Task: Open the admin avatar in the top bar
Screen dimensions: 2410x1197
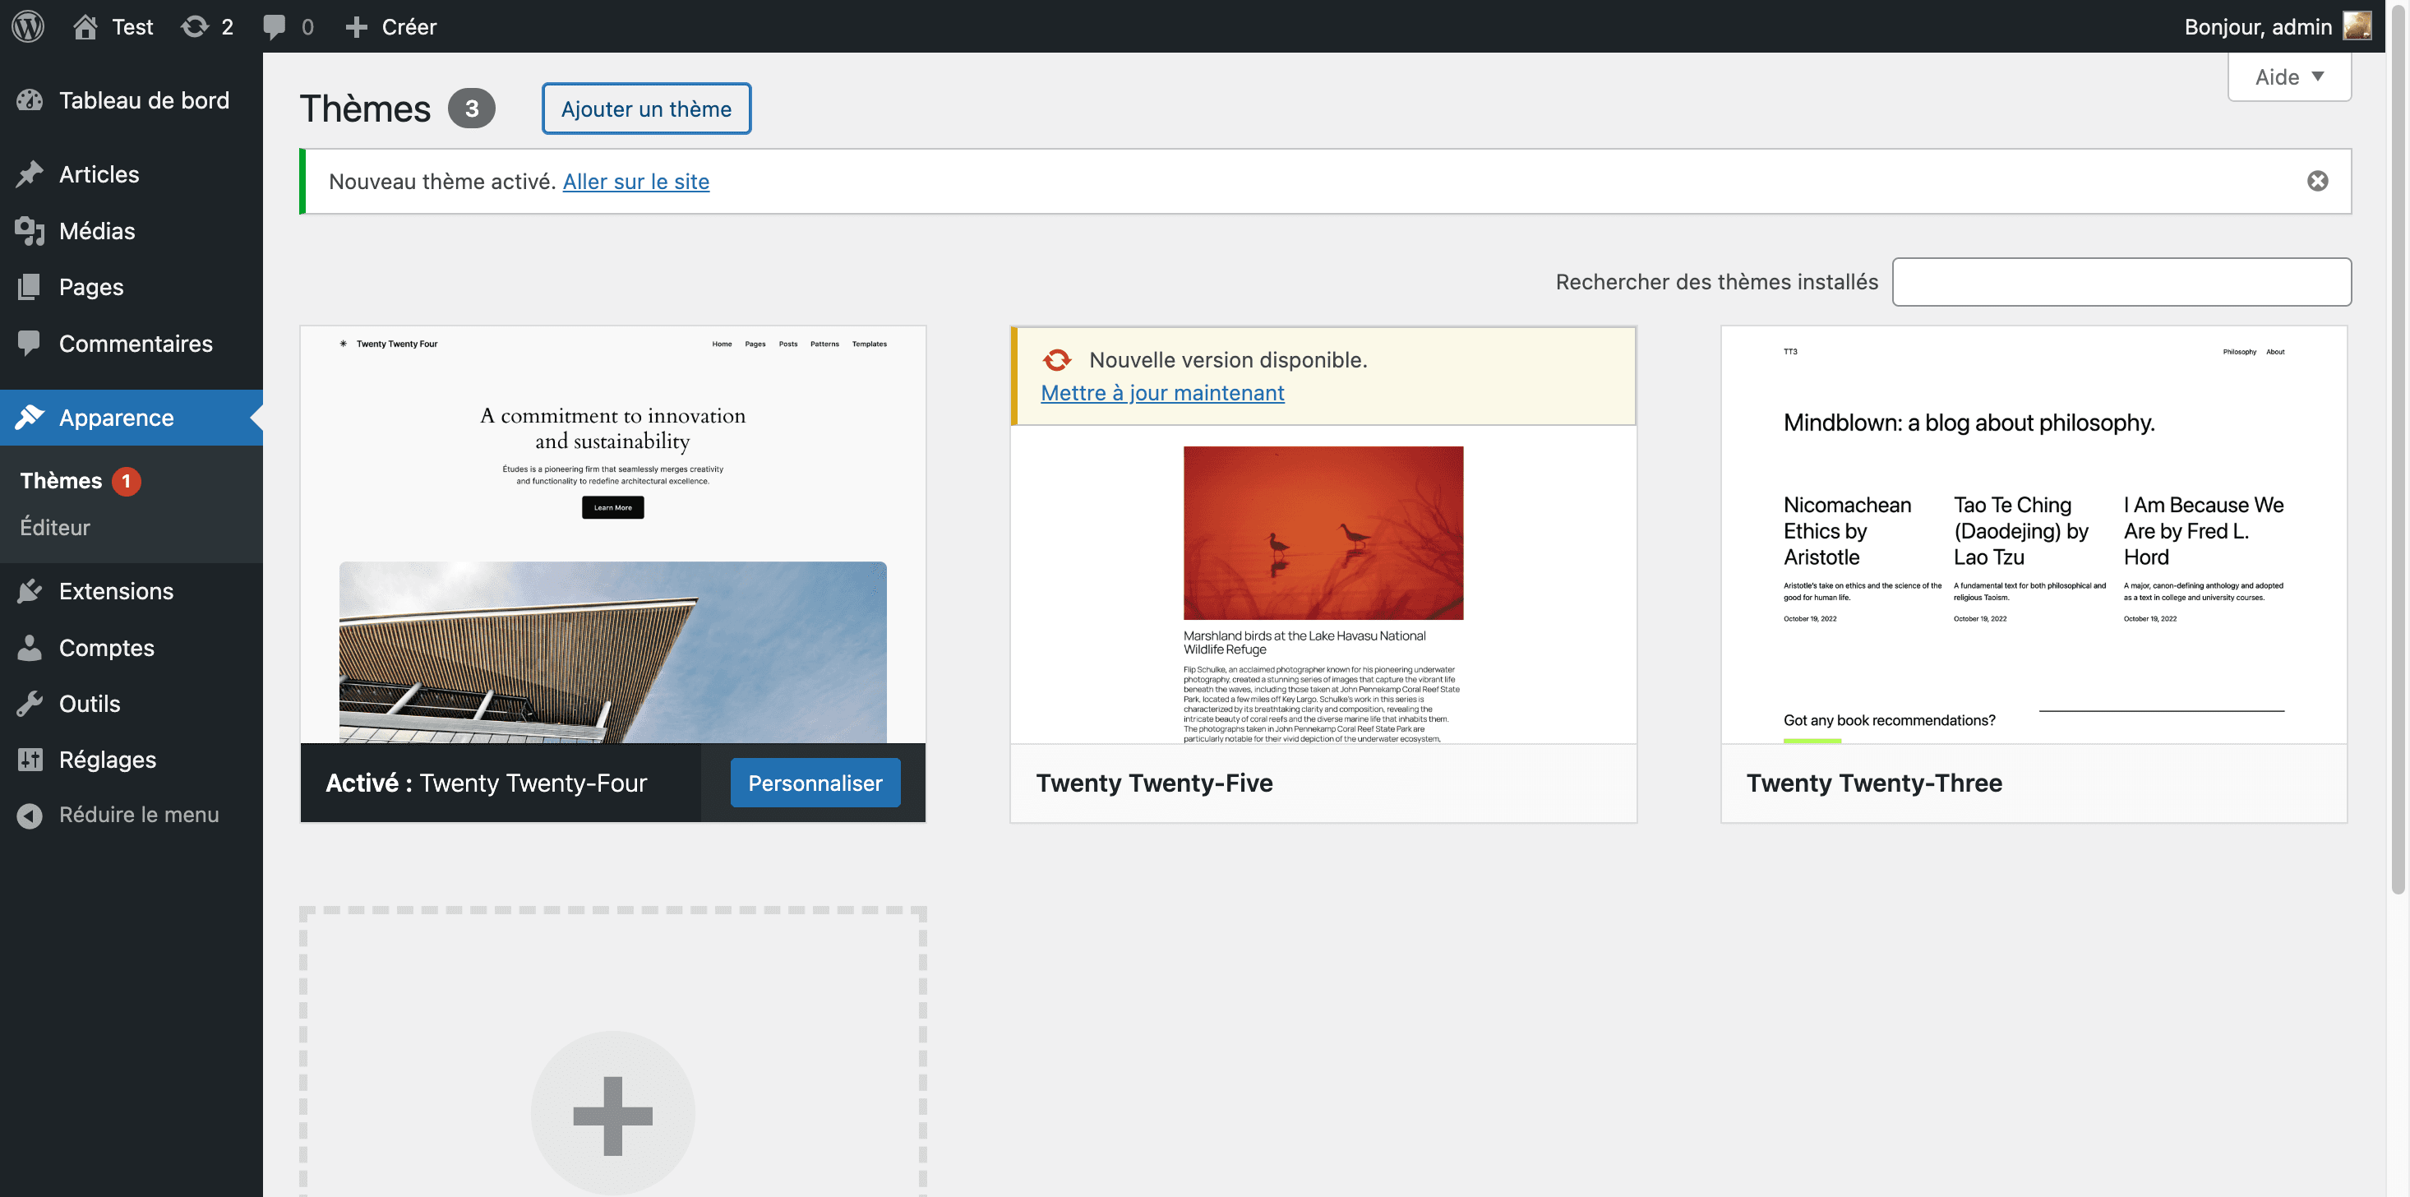Action: point(2356,26)
